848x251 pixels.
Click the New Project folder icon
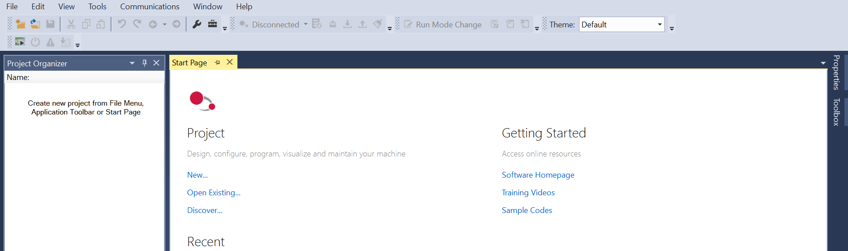coord(20,24)
